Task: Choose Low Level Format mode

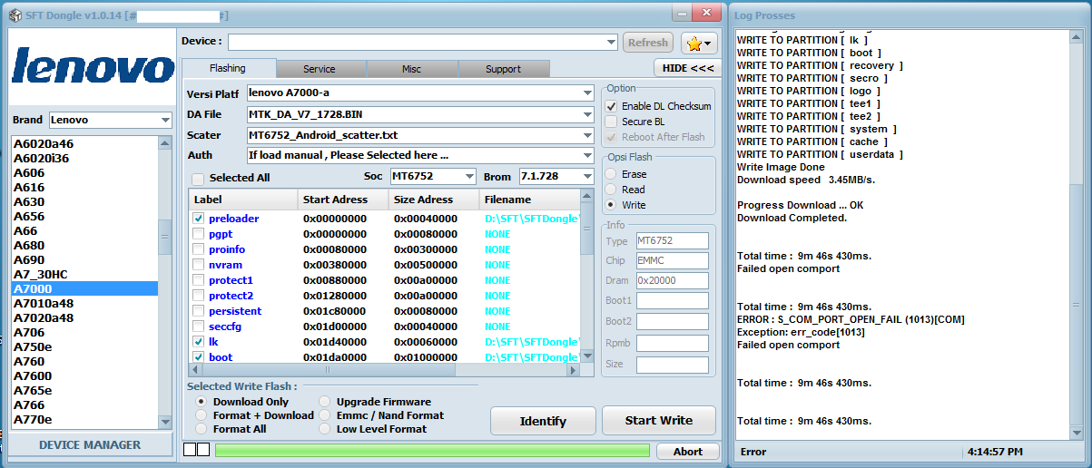Action: point(325,429)
